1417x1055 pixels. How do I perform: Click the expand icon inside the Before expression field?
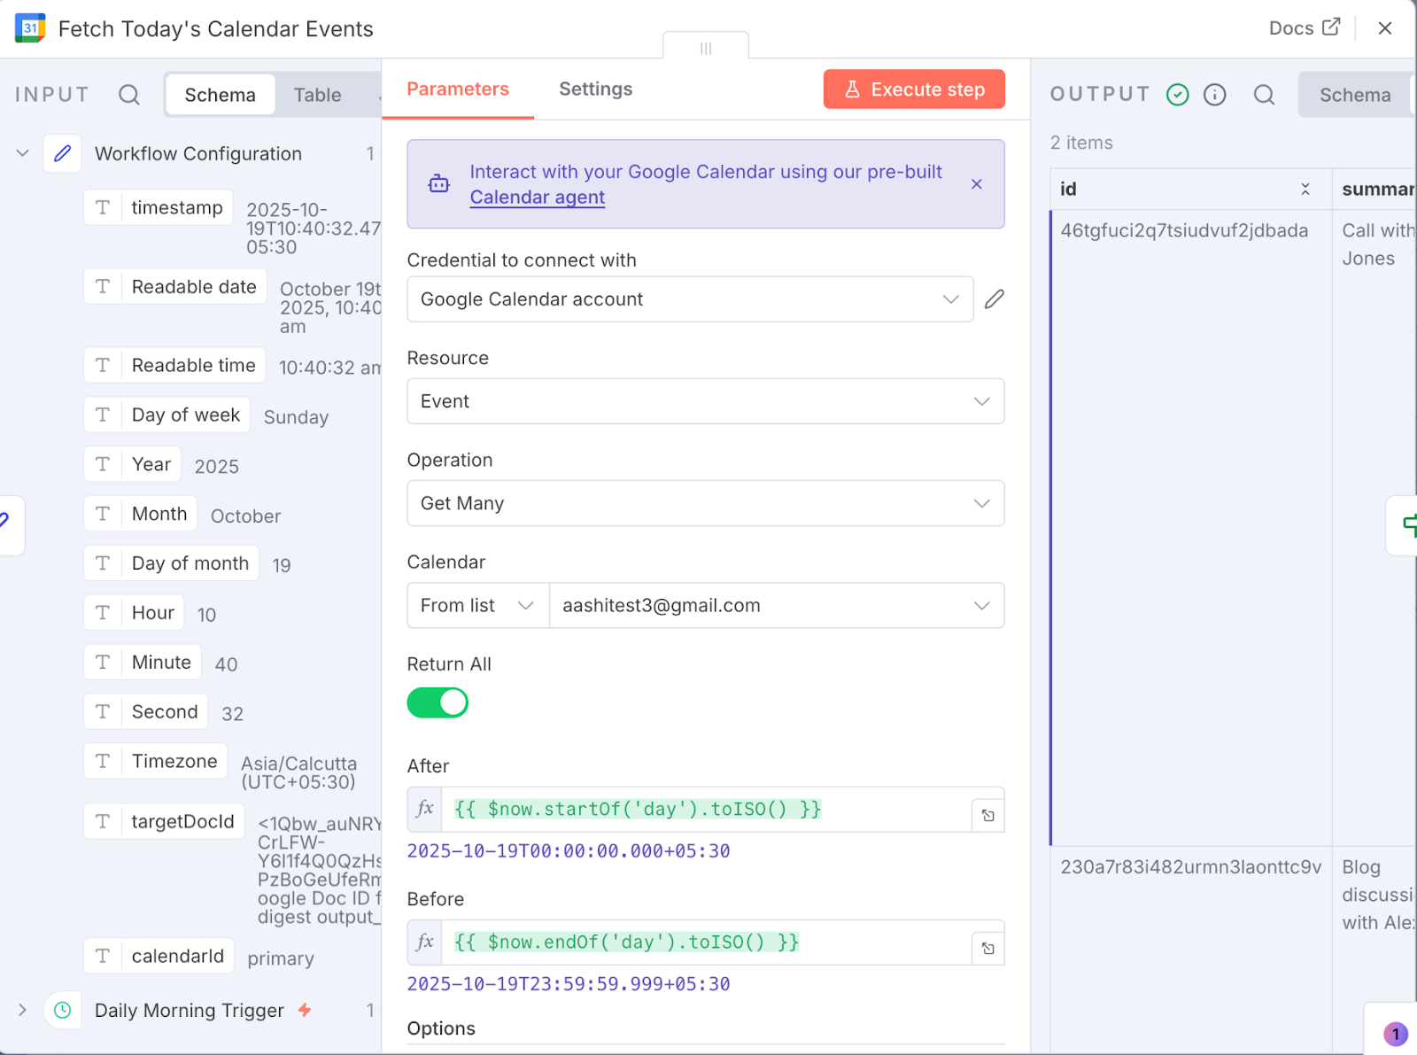(987, 947)
